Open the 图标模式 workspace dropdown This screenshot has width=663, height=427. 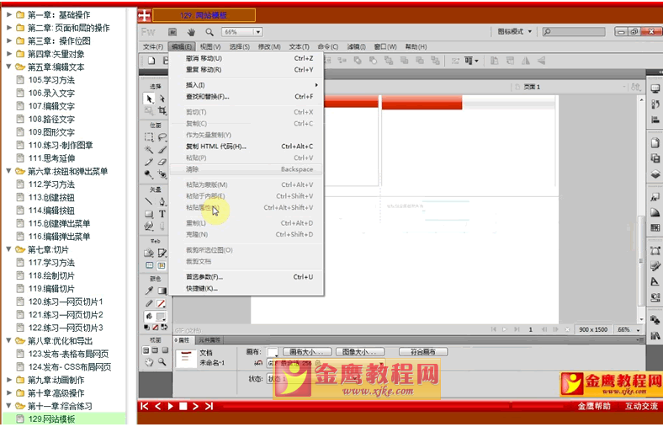(x=514, y=31)
